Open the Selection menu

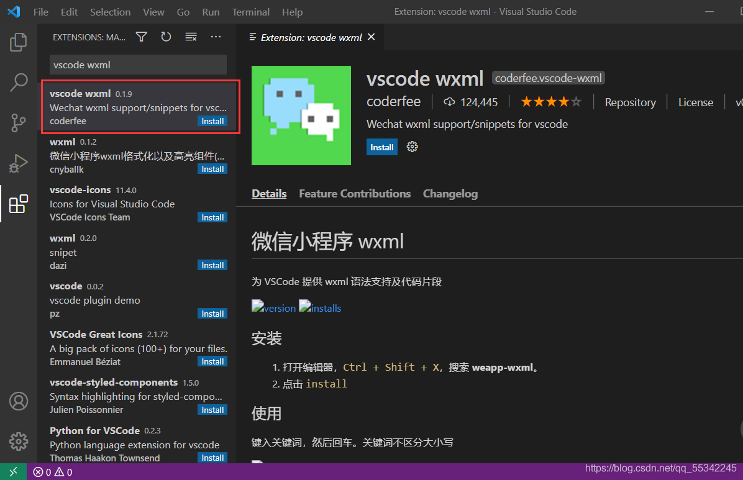[111, 12]
